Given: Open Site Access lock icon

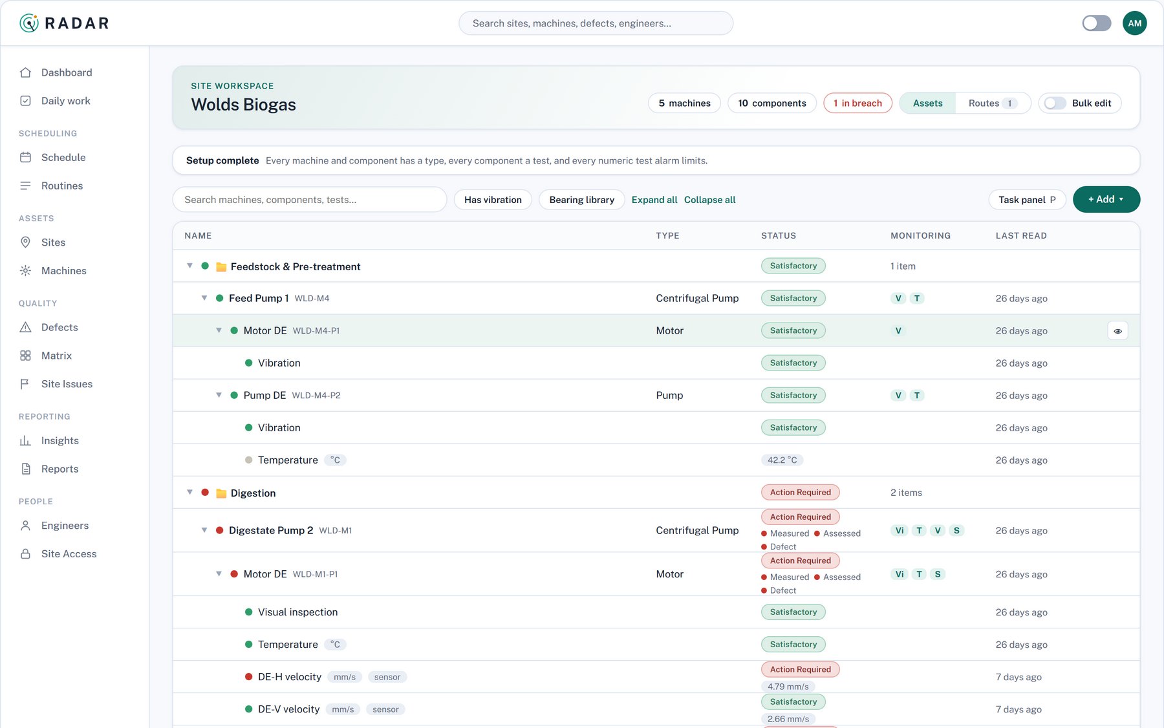Looking at the screenshot, I should point(25,554).
